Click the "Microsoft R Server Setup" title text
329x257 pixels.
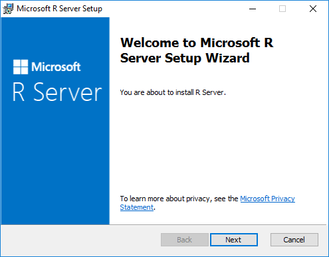pyautogui.click(x=59, y=9)
